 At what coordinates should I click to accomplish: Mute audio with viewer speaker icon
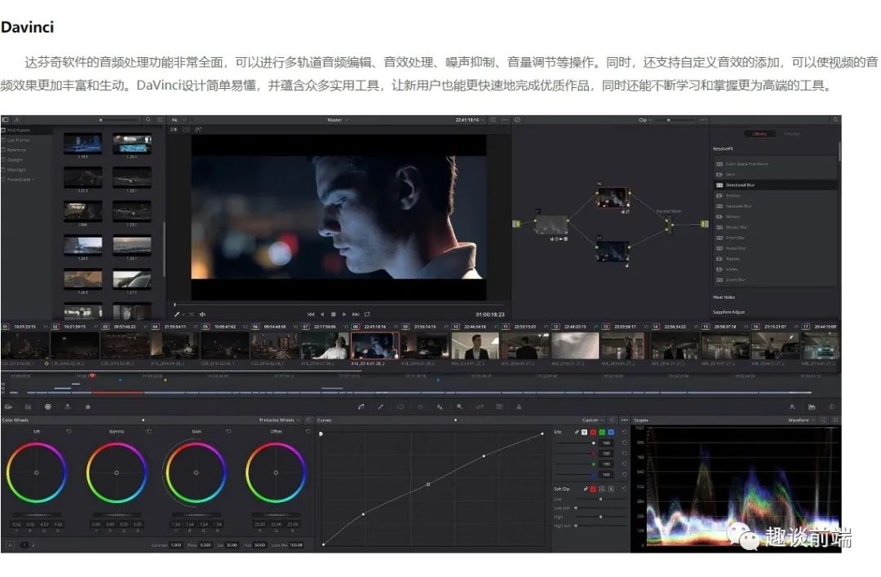click(202, 315)
